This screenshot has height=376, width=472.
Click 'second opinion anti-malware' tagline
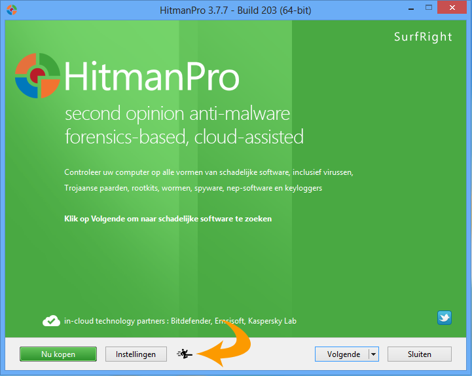tap(177, 114)
